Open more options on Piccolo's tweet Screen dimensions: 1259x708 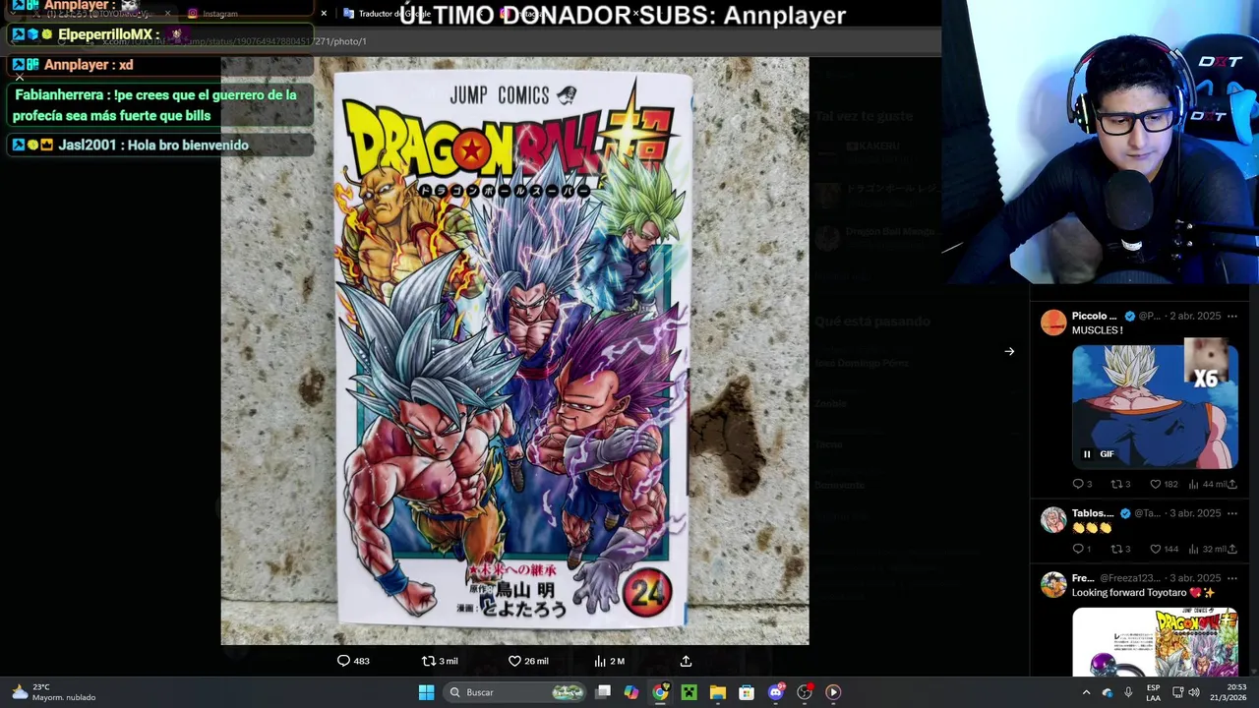point(1231,317)
